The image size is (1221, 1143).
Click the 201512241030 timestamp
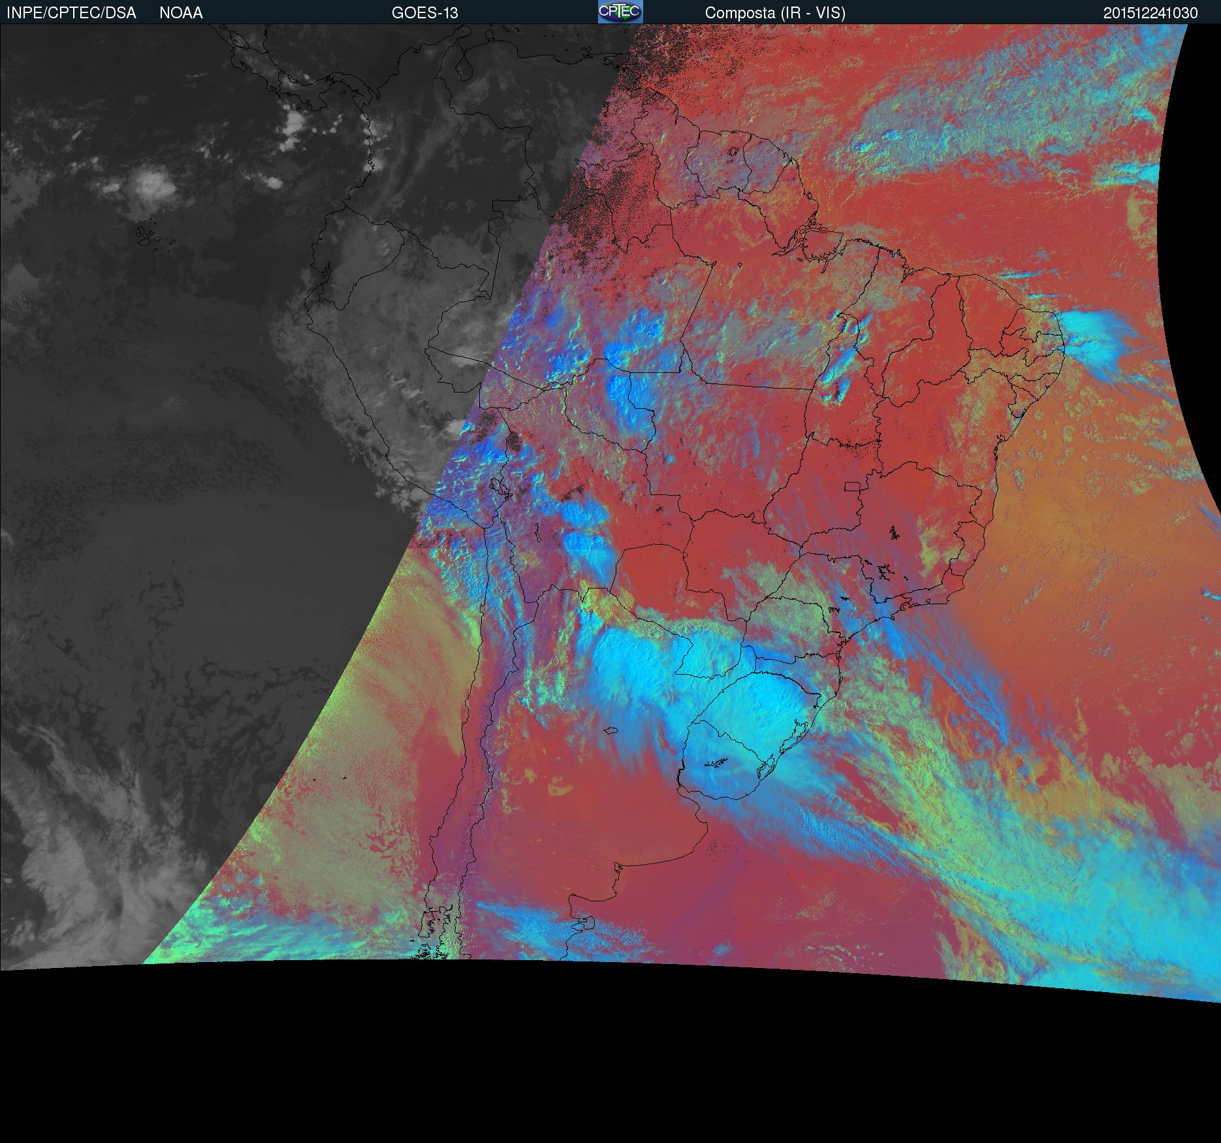pos(1150,13)
